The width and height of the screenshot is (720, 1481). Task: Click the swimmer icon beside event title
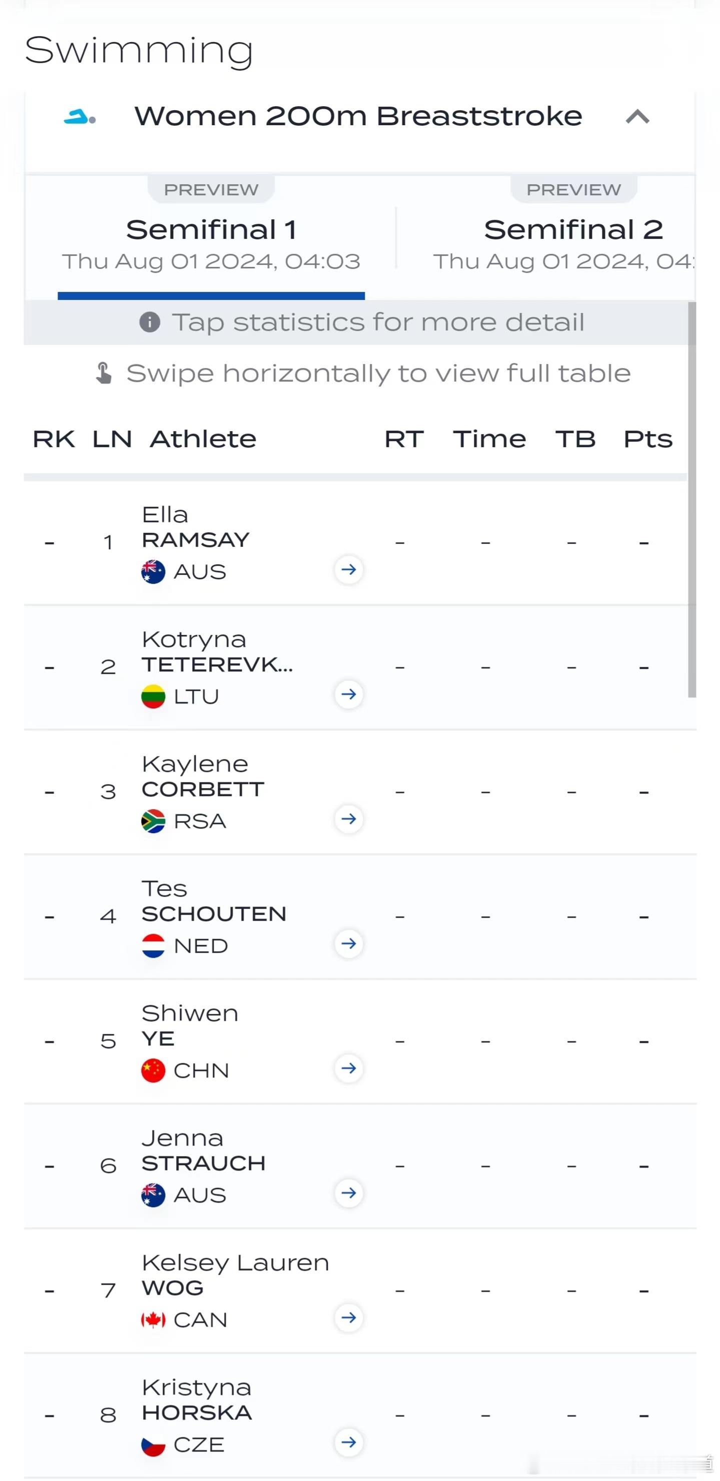[79, 117]
